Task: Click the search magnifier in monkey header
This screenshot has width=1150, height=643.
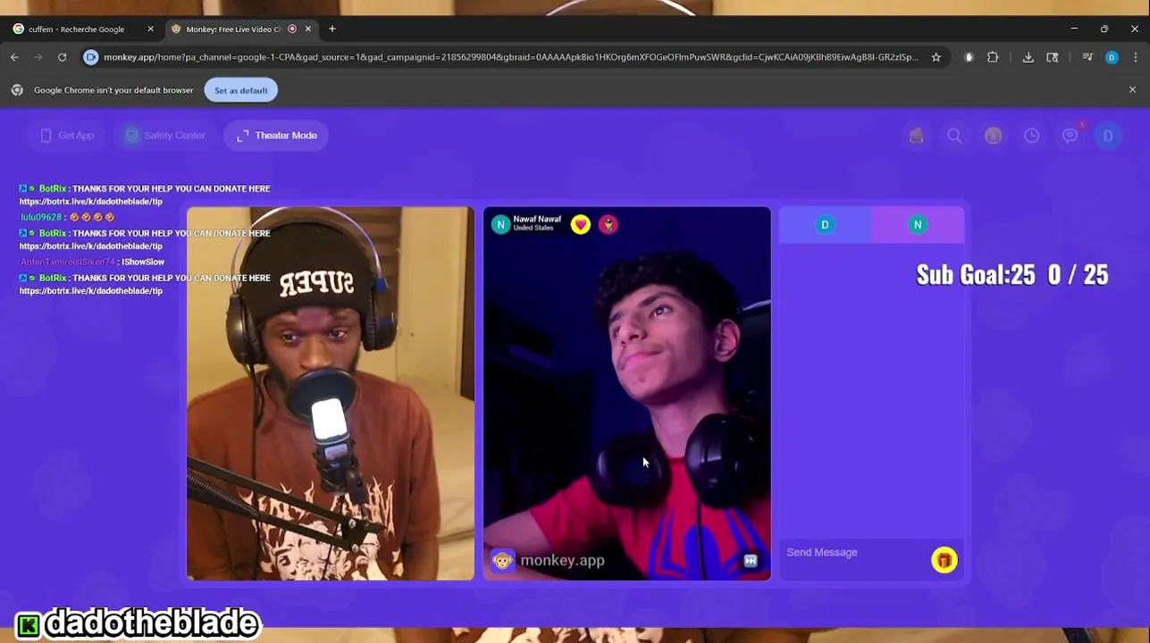Action: click(x=954, y=136)
